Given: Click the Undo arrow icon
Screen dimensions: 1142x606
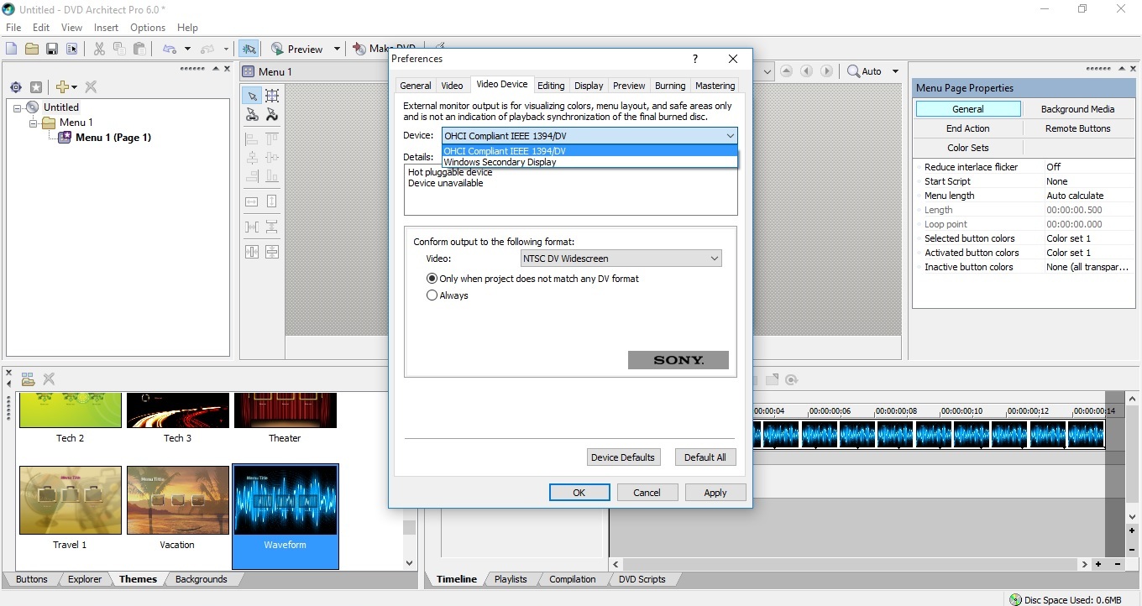Looking at the screenshot, I should point(170,49).
